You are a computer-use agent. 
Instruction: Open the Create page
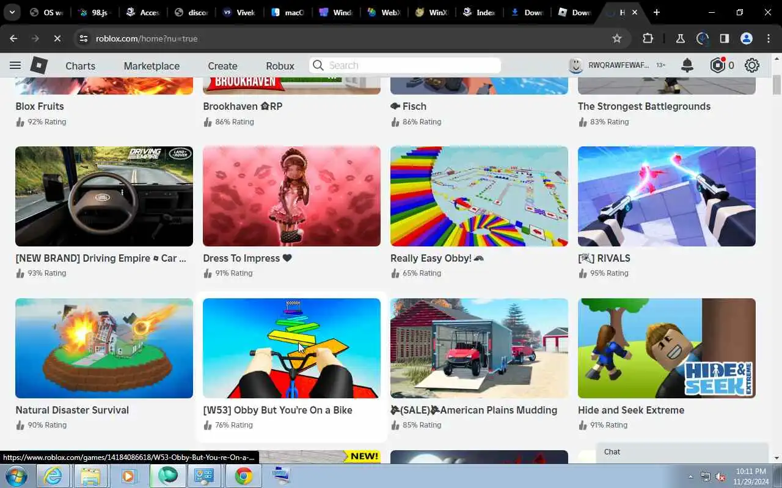(x=222, y=66)
